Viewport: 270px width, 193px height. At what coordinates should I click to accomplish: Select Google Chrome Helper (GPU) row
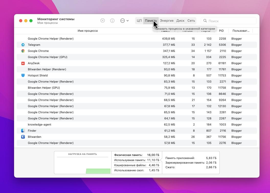coord(137,57)
